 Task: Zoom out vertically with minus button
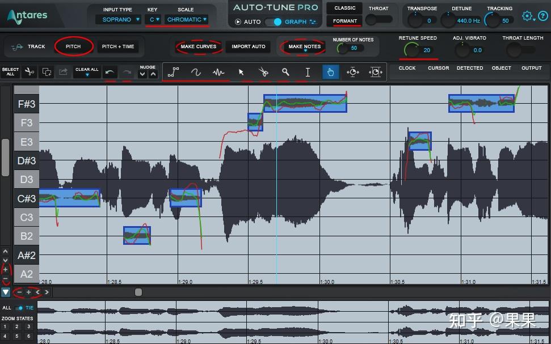point(5,279)
